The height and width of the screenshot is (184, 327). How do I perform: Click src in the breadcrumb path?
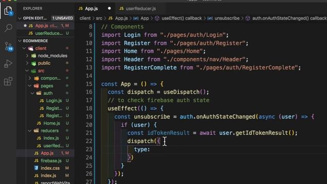(x=99, y=18)
